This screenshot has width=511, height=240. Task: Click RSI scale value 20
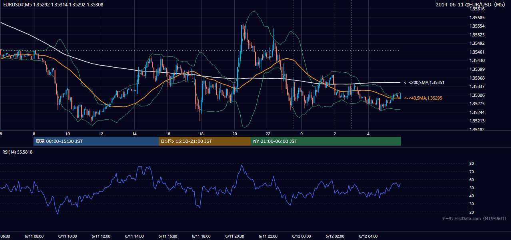coord(471,212)
